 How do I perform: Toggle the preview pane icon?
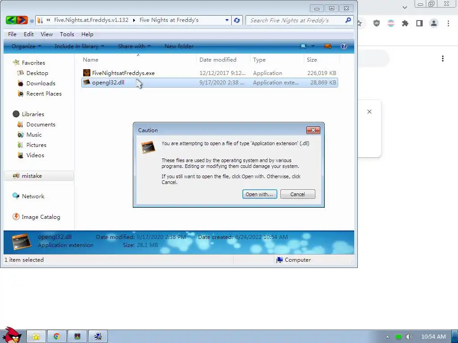(328, 46)
